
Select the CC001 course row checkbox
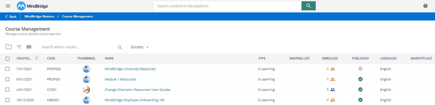pyautogui.click(x=7, y=90)
